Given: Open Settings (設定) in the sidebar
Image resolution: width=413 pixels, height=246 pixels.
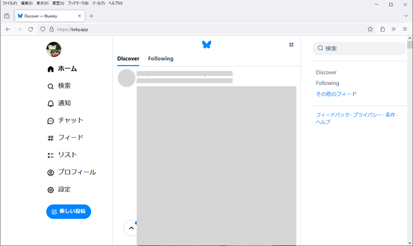Looking at the screenshot, I should 59,190.
